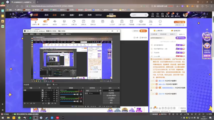Hide the 图像 3 source via eye icon
This screenshot has width=214, height=120.
54,94
